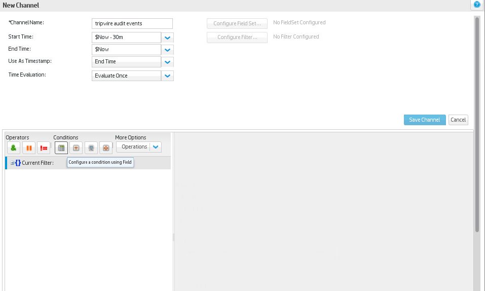
Task: Open the Operations dropdown arrow
Action: pos(156,147)
